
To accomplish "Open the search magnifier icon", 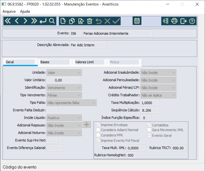I will [x=52, y=21].
